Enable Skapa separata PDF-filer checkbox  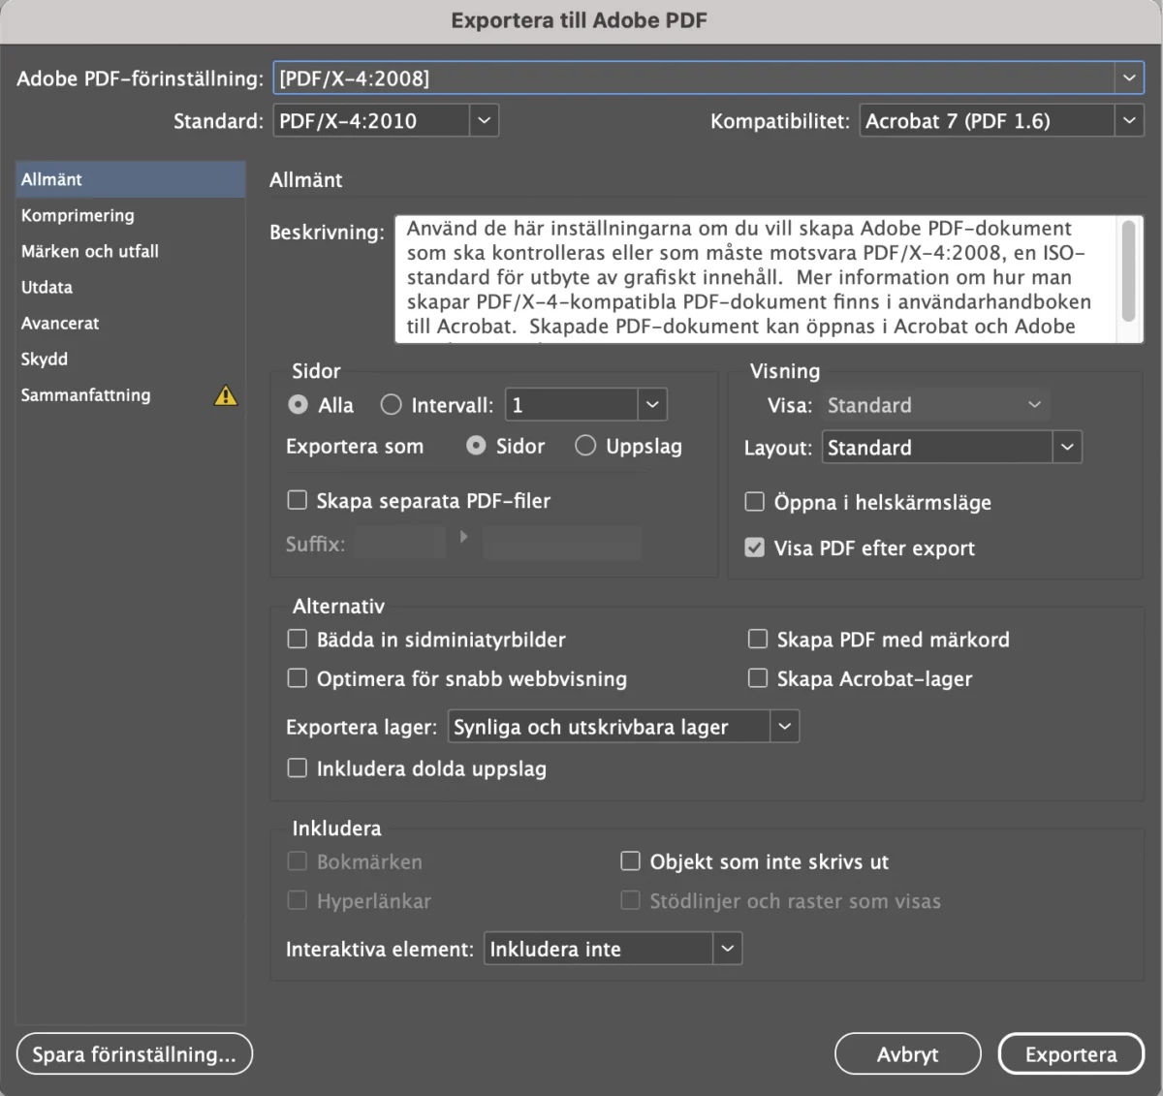[298, 500]
